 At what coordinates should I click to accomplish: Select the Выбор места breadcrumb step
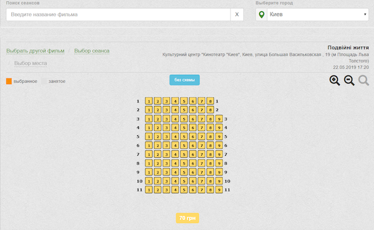pyautogui.click(x=31, y=63)
